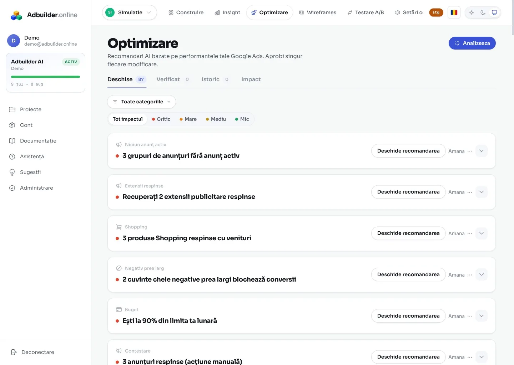514x365 pixels.
Task: Click the stg environment badge
Action: 436,12
